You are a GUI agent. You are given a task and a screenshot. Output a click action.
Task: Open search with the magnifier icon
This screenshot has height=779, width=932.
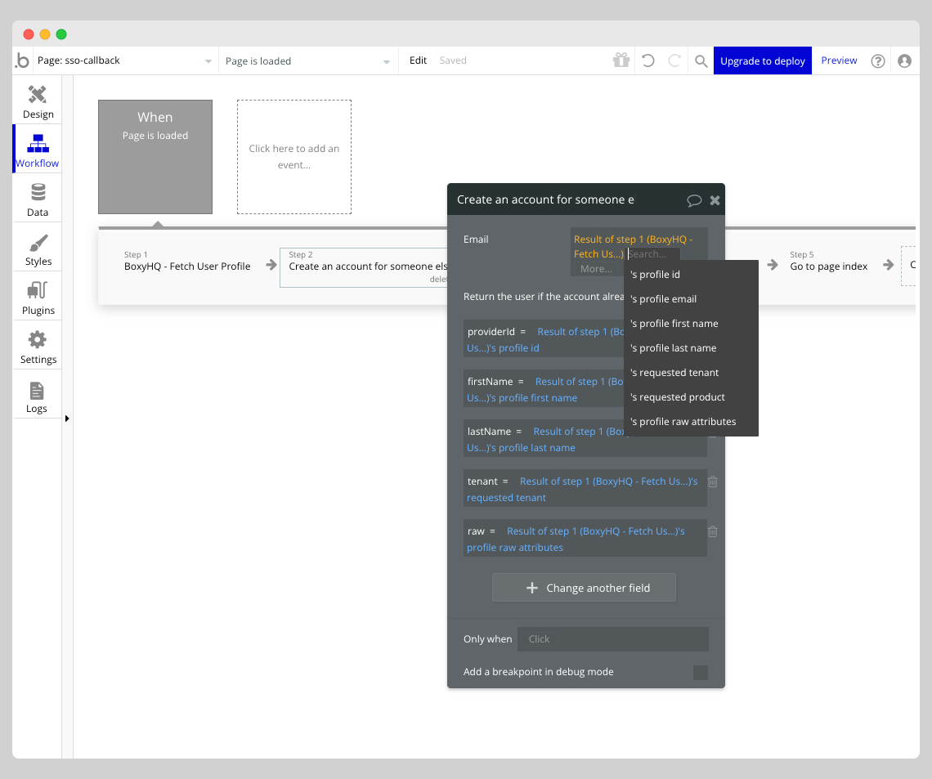701,60
